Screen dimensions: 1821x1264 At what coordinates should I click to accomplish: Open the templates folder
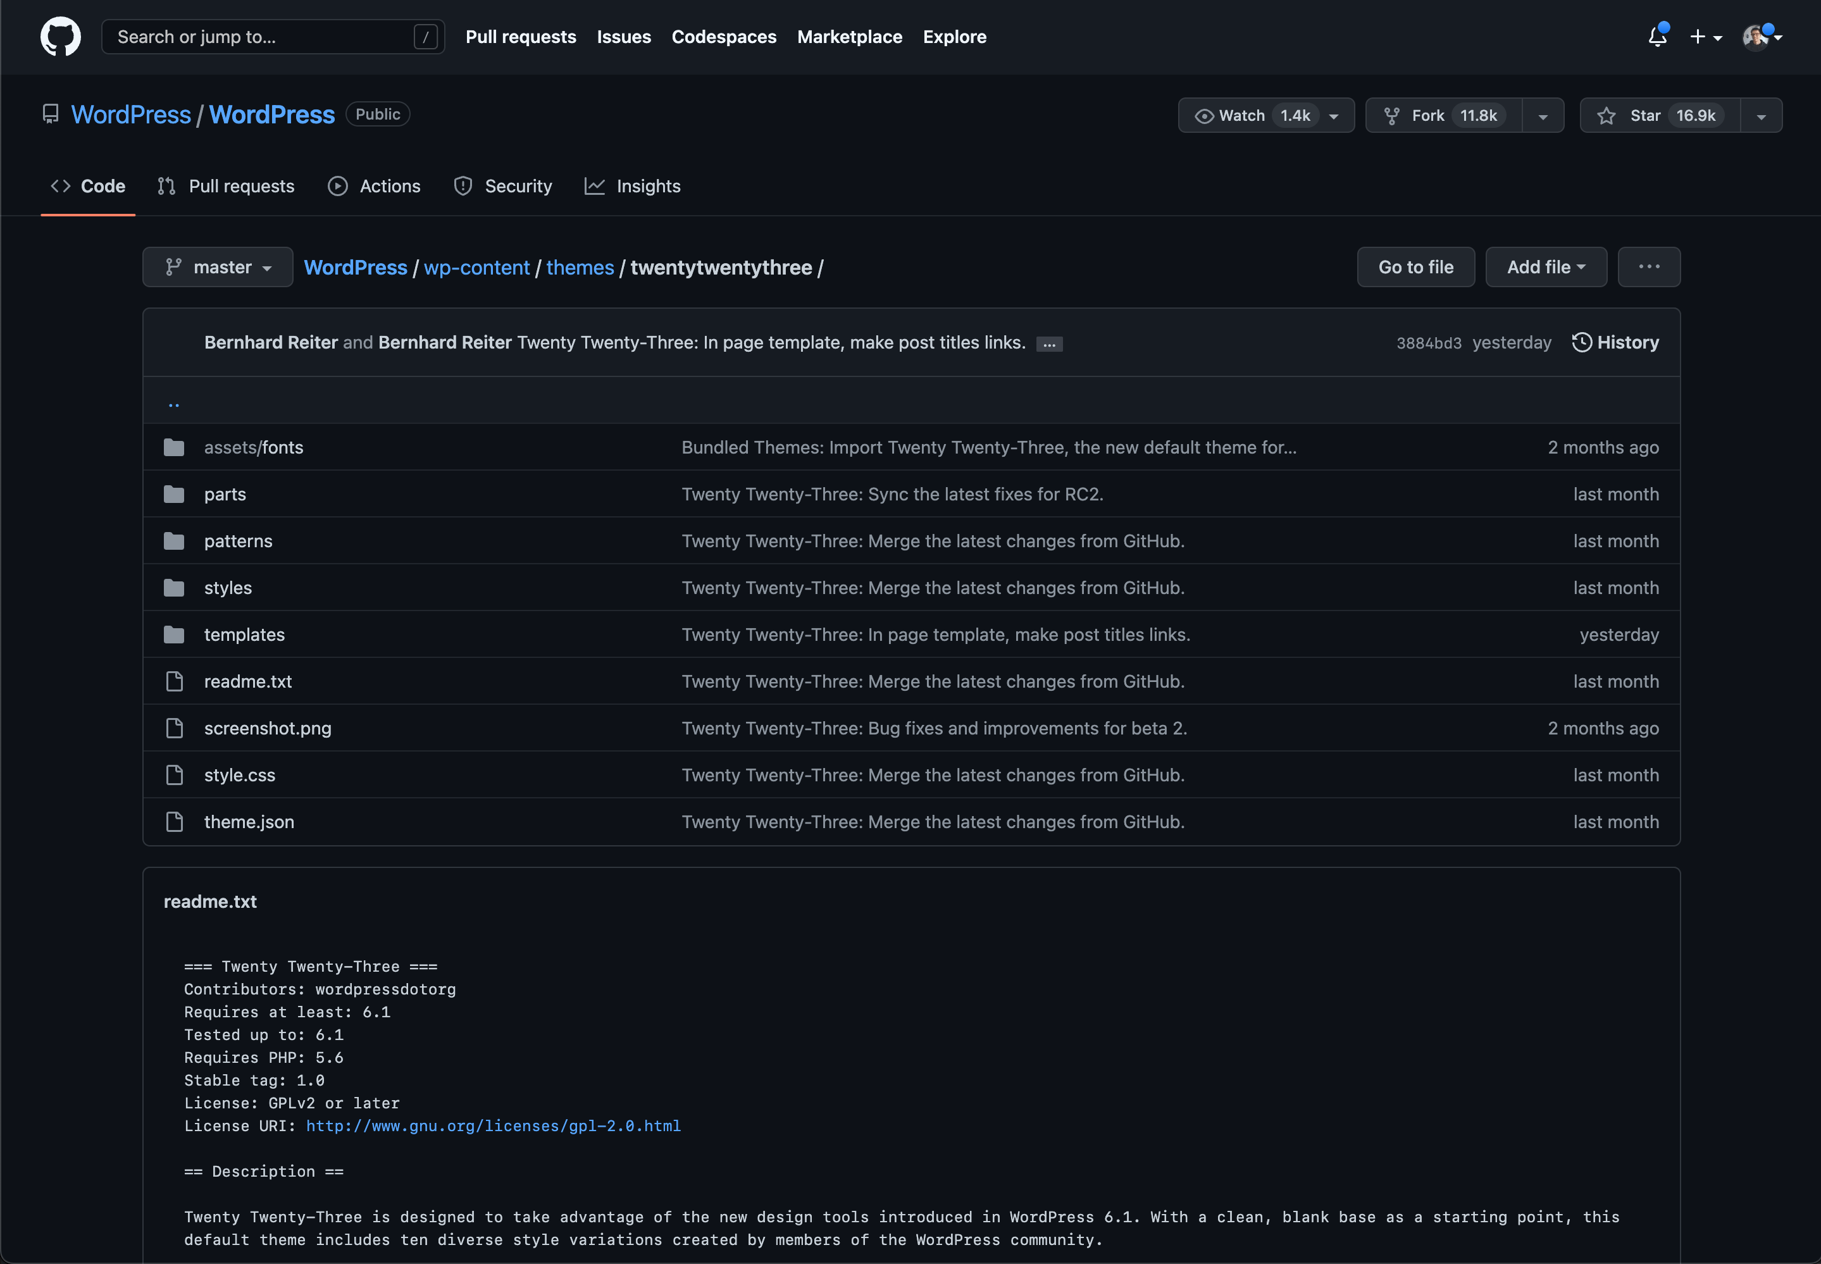(x=245, y=635)
